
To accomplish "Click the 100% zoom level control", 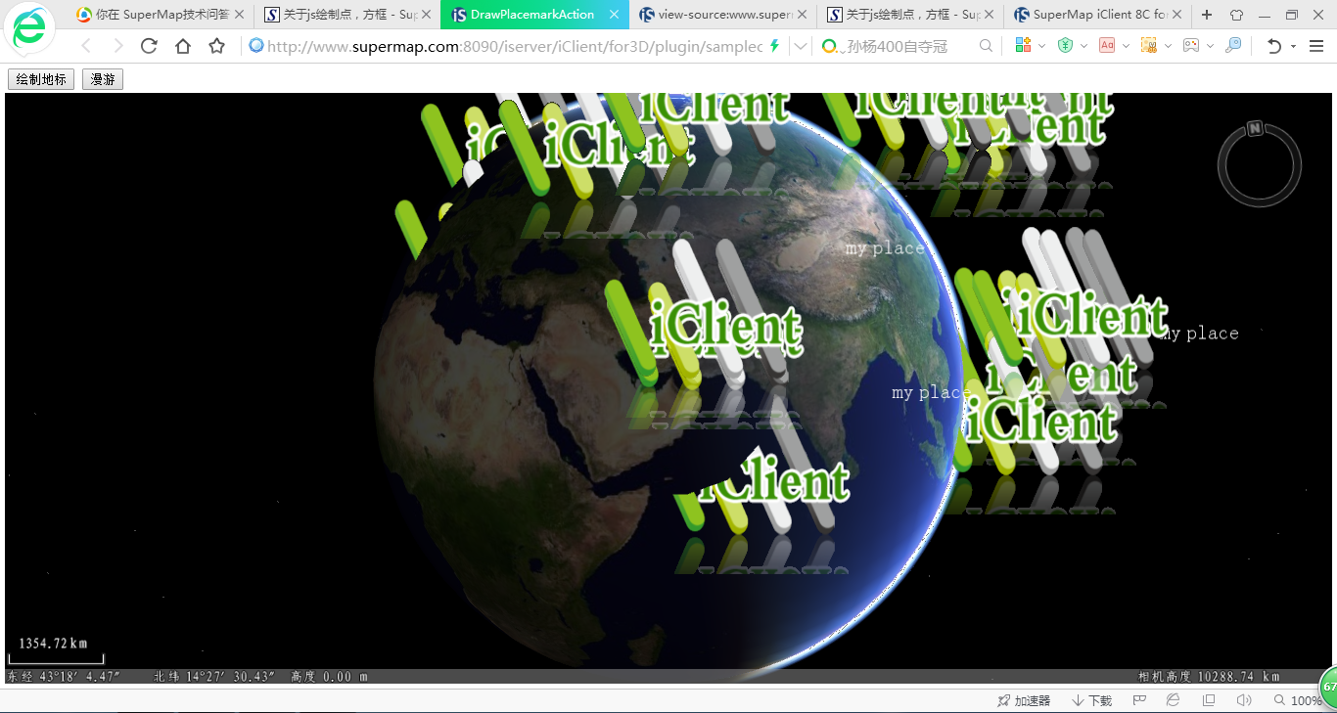I will pyautogui.click(x=1298, y=700).
